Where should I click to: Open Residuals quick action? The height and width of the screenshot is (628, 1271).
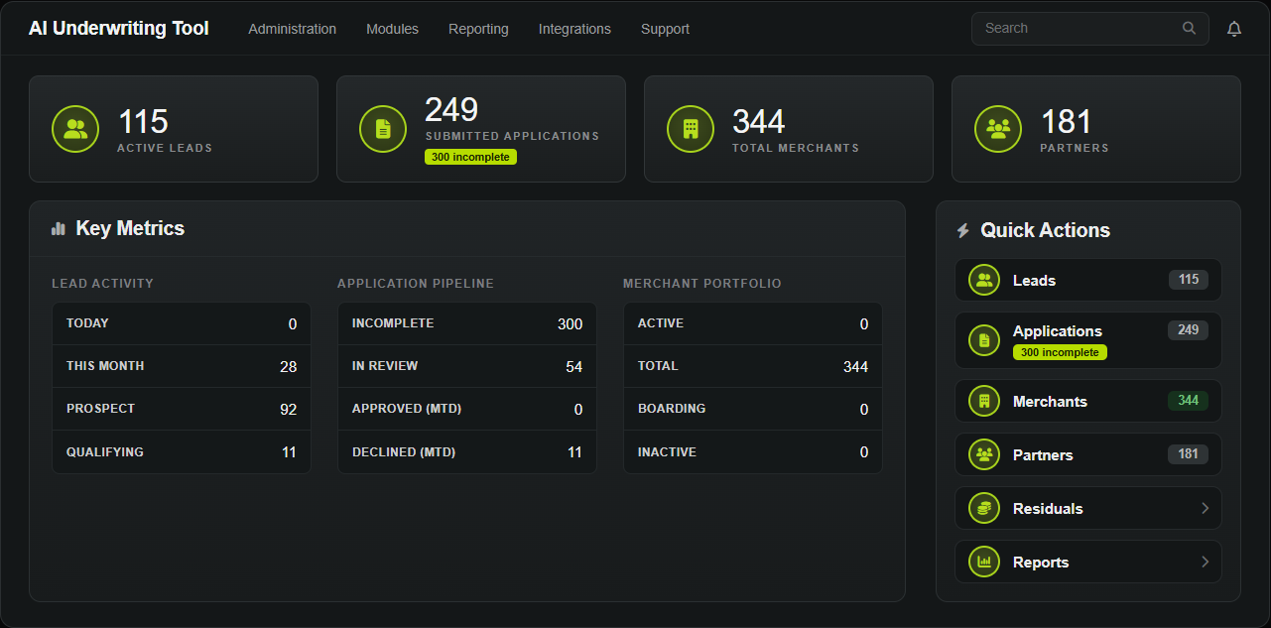coord(1088,508)
